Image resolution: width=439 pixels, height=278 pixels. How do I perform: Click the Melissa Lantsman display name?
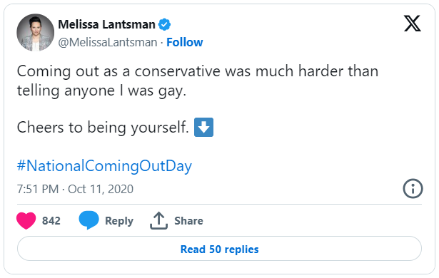106,24
